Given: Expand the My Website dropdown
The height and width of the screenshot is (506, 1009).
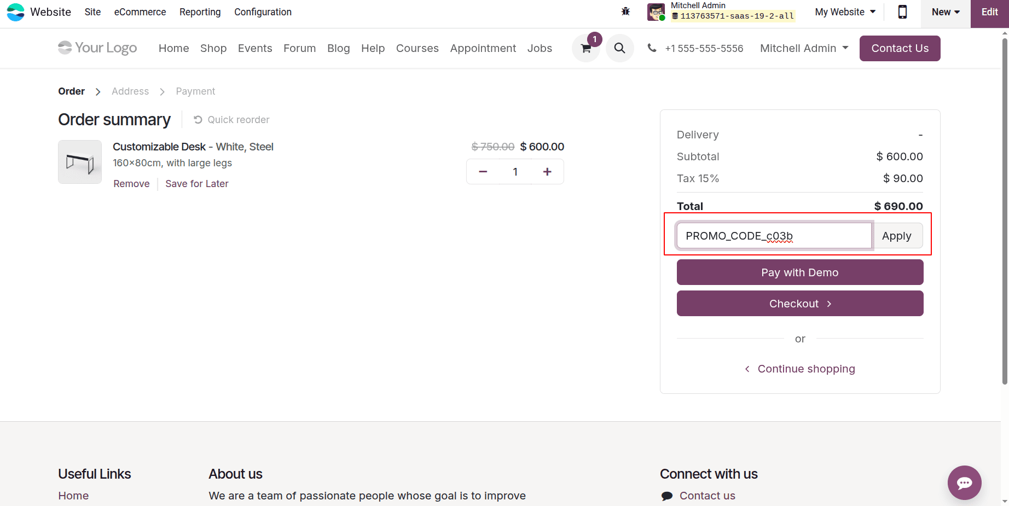Looking at the screenshot, I should 845,12.
